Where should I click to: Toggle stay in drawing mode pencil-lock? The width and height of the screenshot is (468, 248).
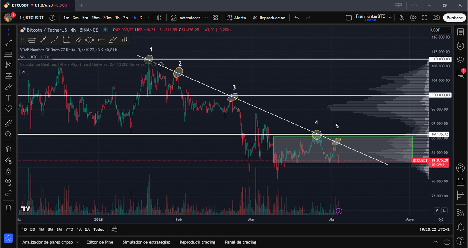click(8, 160)
